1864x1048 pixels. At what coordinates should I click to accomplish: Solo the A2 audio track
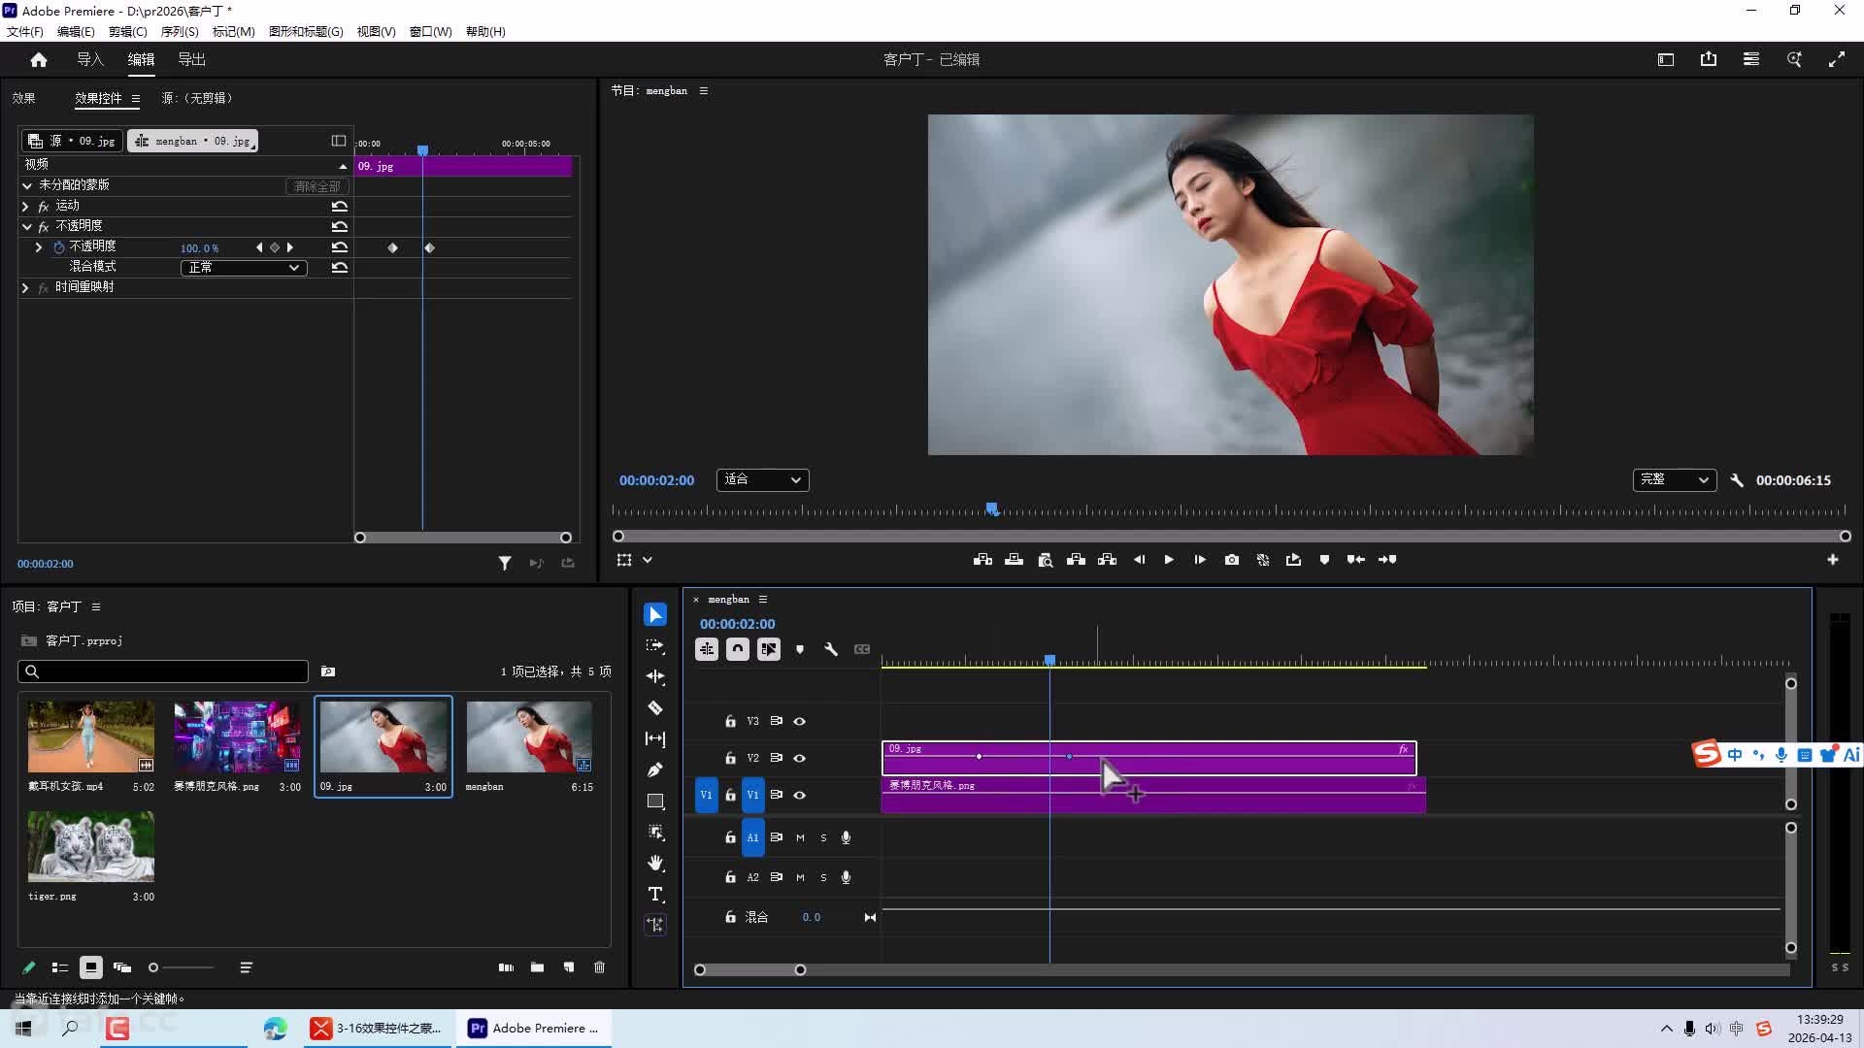coord(823,878)
